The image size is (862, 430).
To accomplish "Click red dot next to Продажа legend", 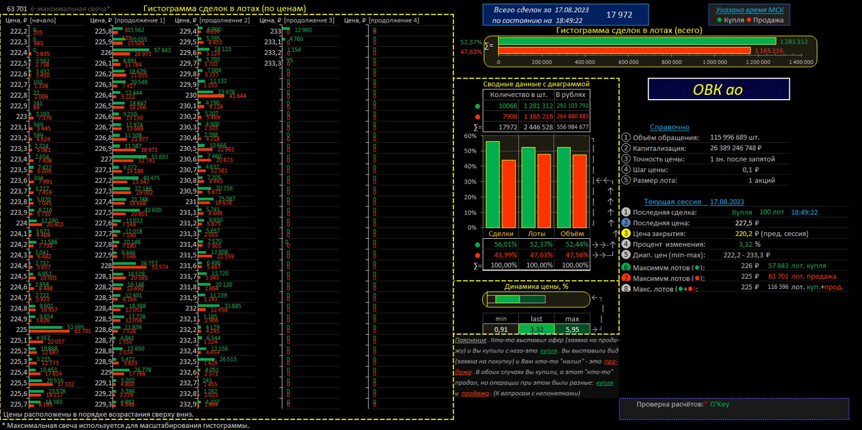I will pyautogui.click(x=749, y=20).
